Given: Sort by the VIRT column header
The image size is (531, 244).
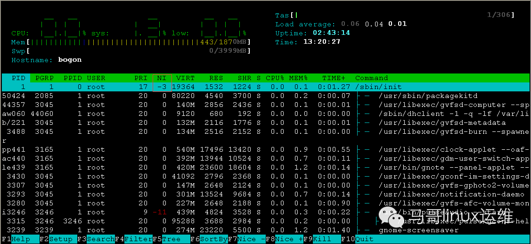Looking at the screenshot, I should point(185,78).
